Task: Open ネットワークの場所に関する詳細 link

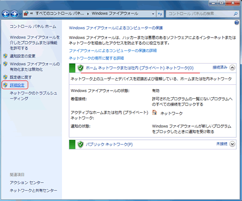Action: tap(96, 58)
